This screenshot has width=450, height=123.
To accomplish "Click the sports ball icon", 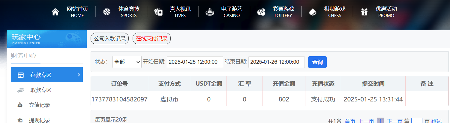I will tap(107, 12).
